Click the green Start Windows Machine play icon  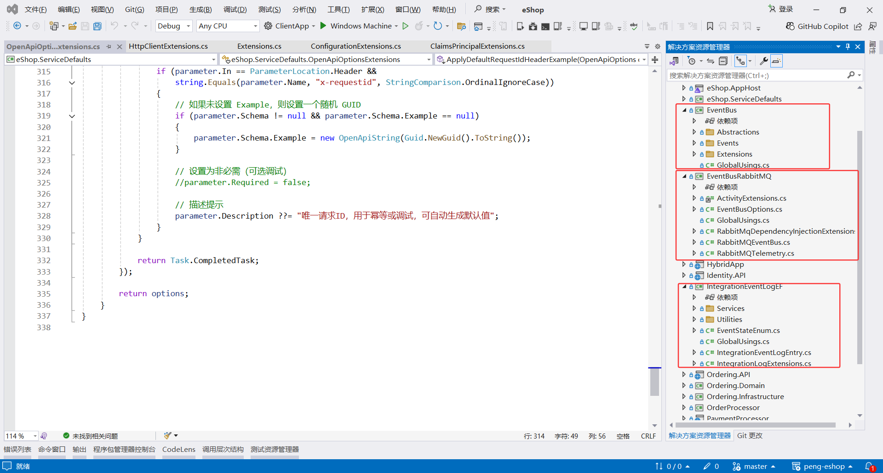pos(323,26)
